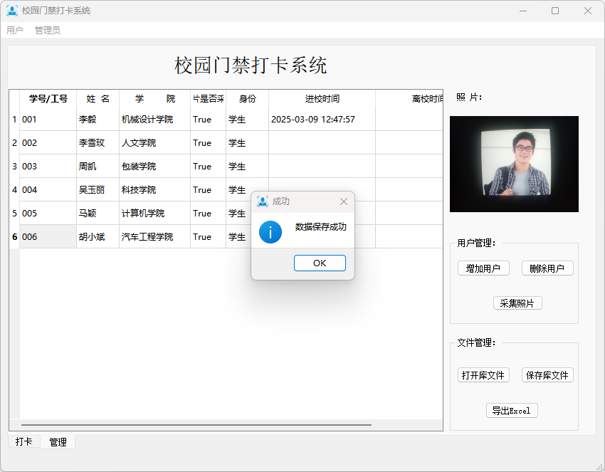This screenshot has width=605, height=472.
Task: Open the 管理员 menu
Action: click(48, 31)
